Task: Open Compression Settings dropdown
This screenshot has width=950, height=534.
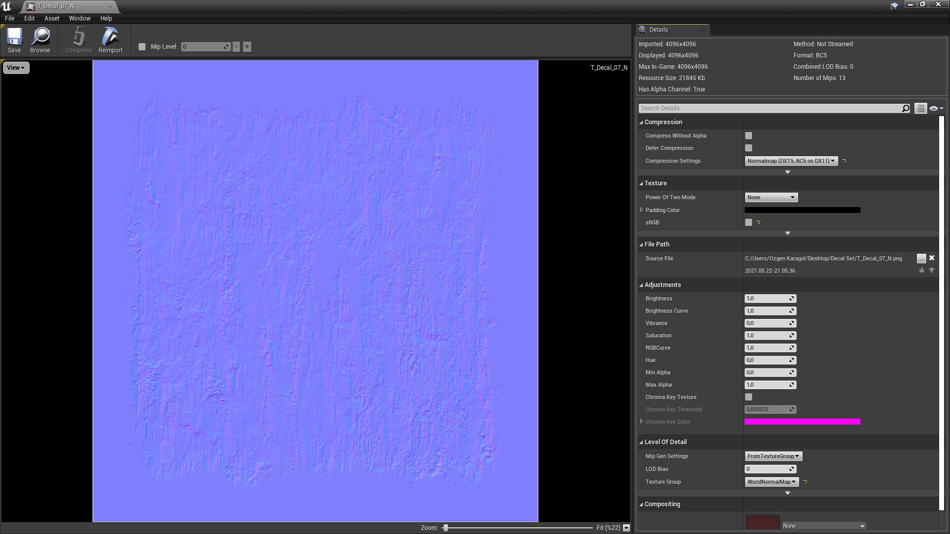Action: pyautogui.click(x=791, y=161)
